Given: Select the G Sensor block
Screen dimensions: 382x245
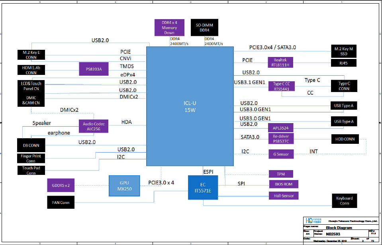Looking at the screenshot, I should tap(281, 154).
